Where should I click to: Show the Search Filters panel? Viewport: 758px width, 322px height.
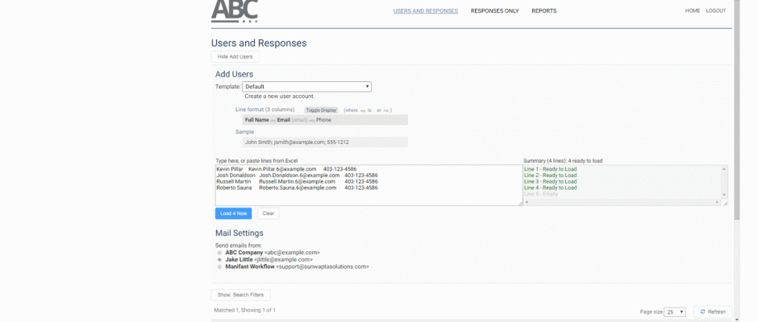240,295
